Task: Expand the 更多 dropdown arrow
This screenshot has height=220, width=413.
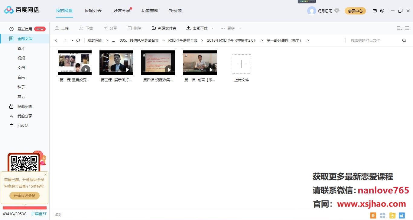Action: click(240, 28)
